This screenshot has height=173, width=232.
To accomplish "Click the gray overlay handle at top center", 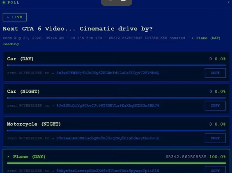I will pos(117,2).
